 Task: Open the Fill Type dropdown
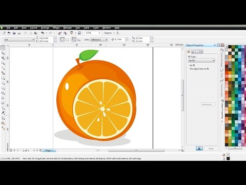pos(201,61)
